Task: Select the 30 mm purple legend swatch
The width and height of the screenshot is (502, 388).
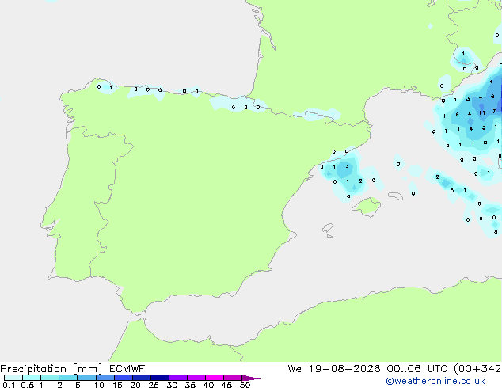Action: coord(178,378)
